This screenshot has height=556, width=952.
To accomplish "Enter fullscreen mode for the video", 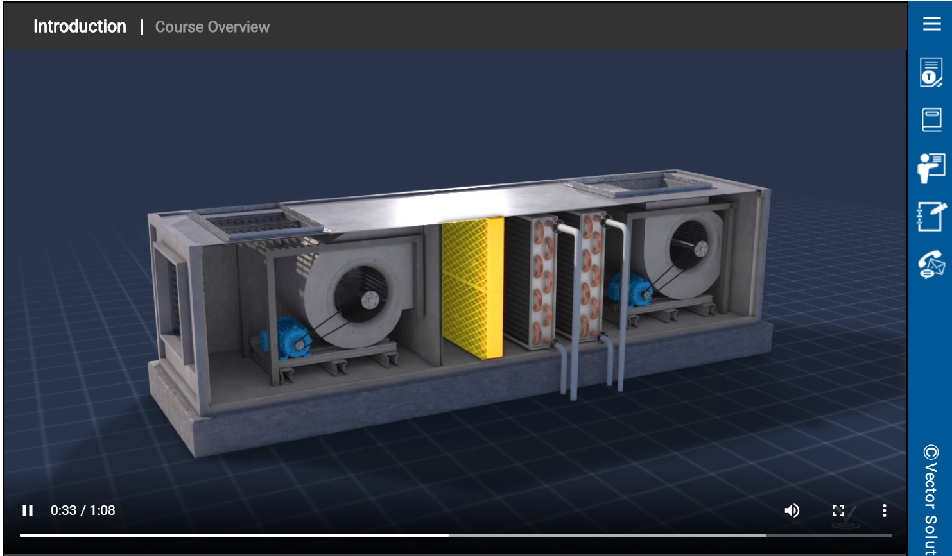I will [838, 510].
